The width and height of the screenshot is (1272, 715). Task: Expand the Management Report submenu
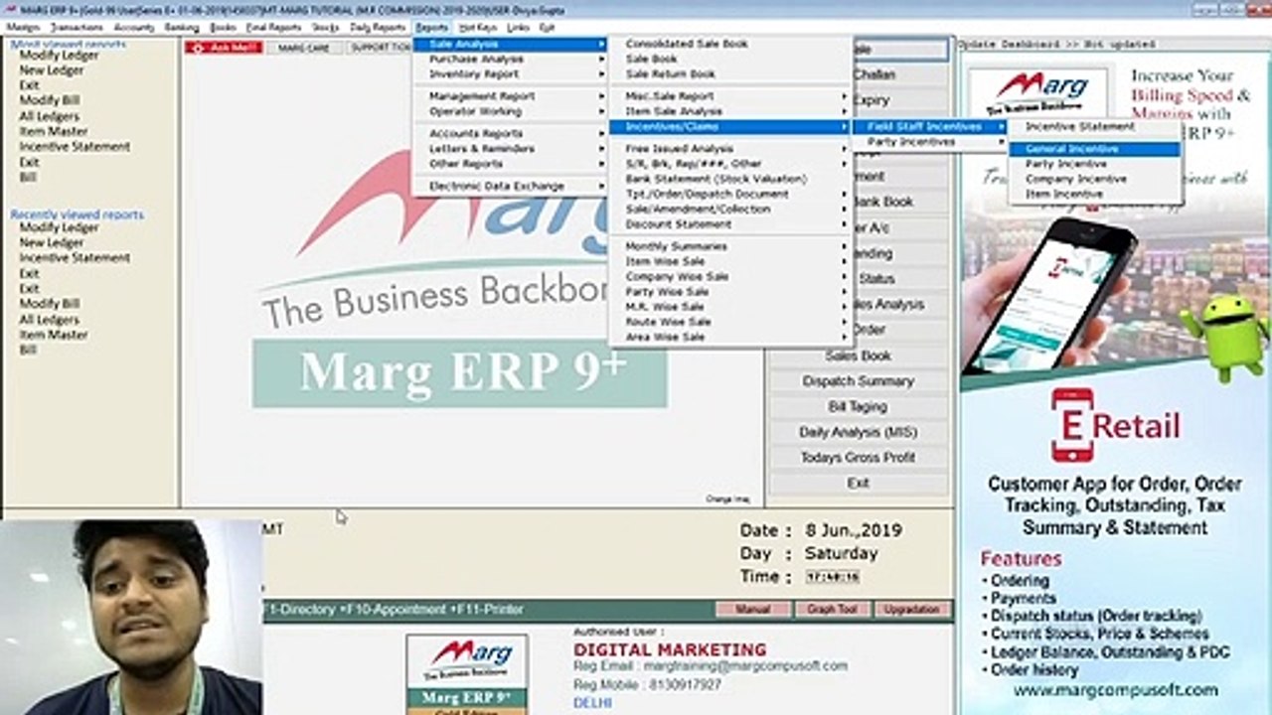pos(511,96)
